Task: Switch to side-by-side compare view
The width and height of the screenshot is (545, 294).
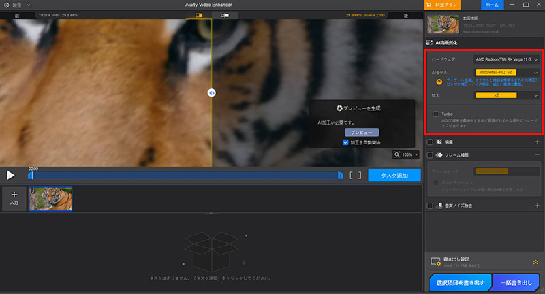Action: click(225, 15)
